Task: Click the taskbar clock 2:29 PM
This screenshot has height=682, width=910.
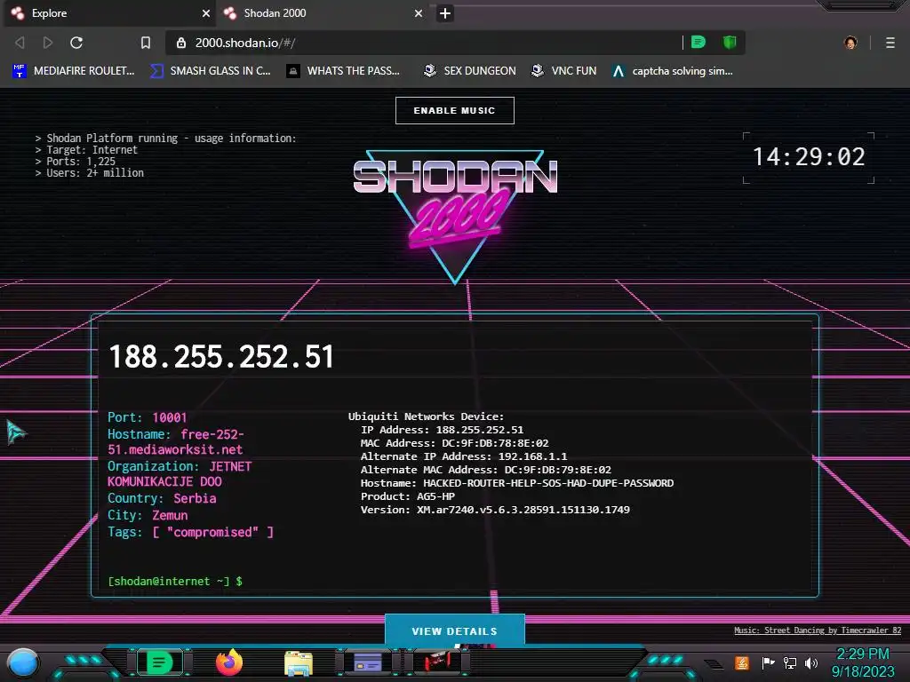Action: tap(863, 662)
